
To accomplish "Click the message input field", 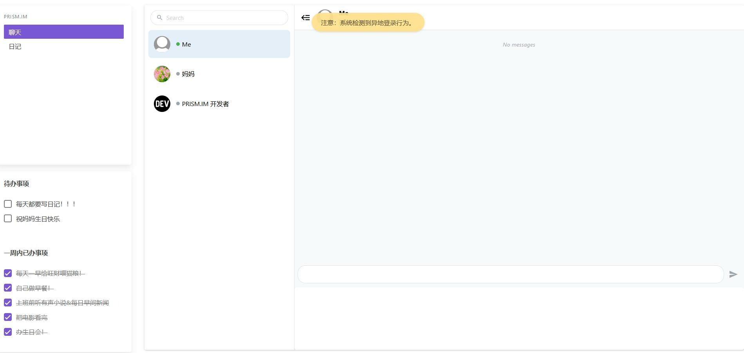I will coord(509,274).
